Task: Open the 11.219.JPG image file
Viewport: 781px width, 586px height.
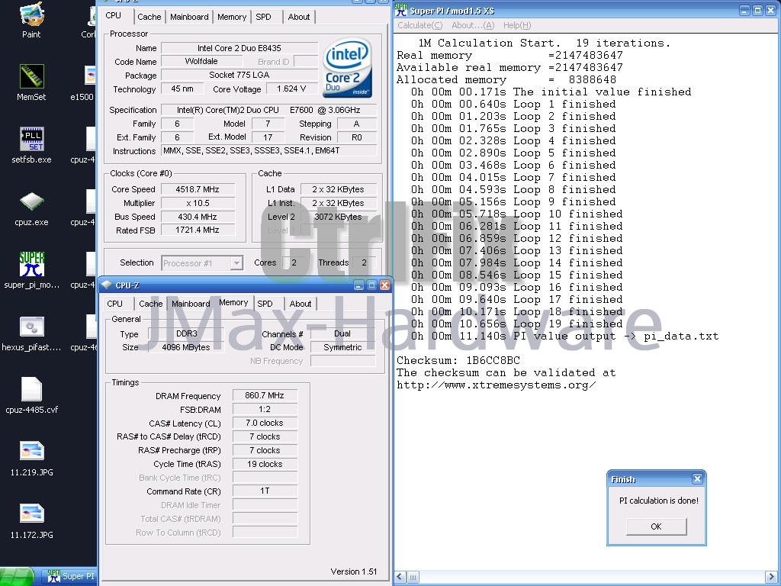Action: [31, 458]
